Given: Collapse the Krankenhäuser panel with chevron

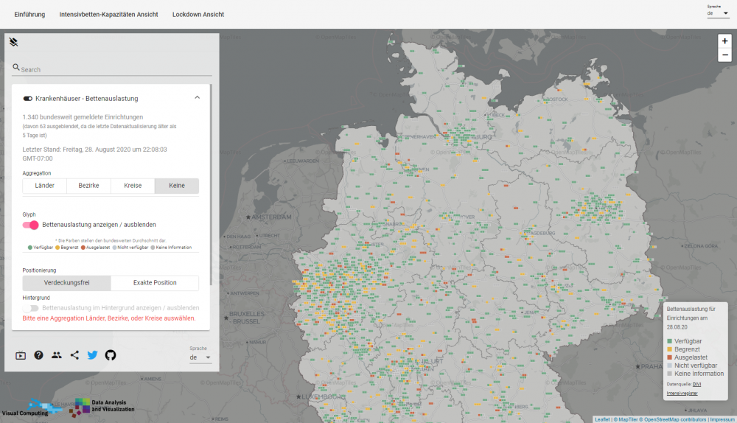Looking at the screenshot, I should [x=197, y=97].
